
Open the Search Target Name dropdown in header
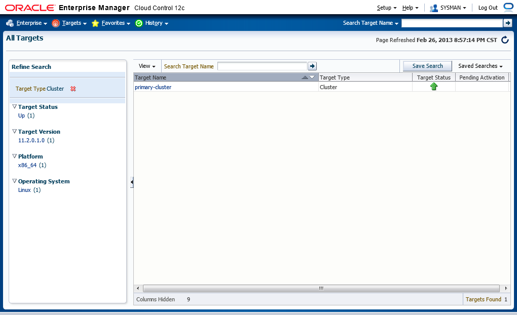[x=371, y=23]
